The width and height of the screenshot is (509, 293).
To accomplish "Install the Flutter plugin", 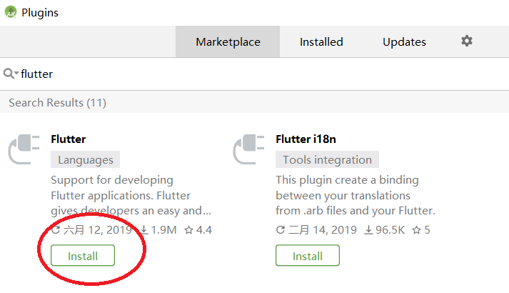I will [x=83, y=256].
